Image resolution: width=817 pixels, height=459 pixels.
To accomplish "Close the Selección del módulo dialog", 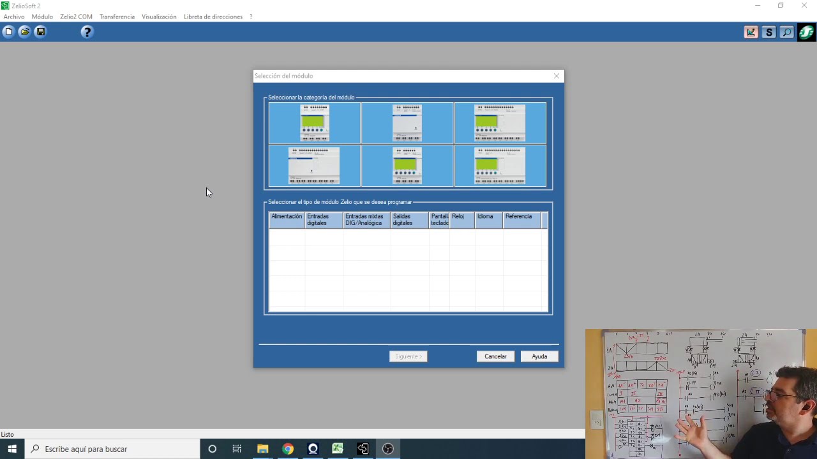I will 557,76.
